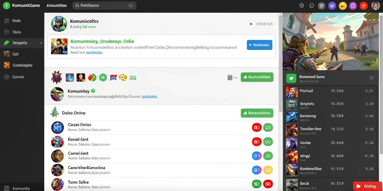Open Nale in the left sidebar
This screenshot has width=383, height=191.
coord(22,21)
